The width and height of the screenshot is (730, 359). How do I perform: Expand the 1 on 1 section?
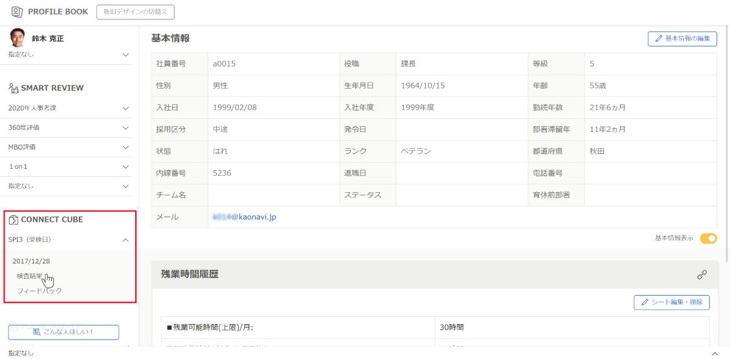tap(126, 167)
